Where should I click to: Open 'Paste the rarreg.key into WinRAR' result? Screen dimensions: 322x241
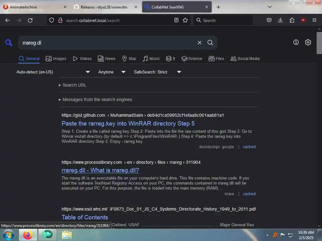tap(128, 123)
